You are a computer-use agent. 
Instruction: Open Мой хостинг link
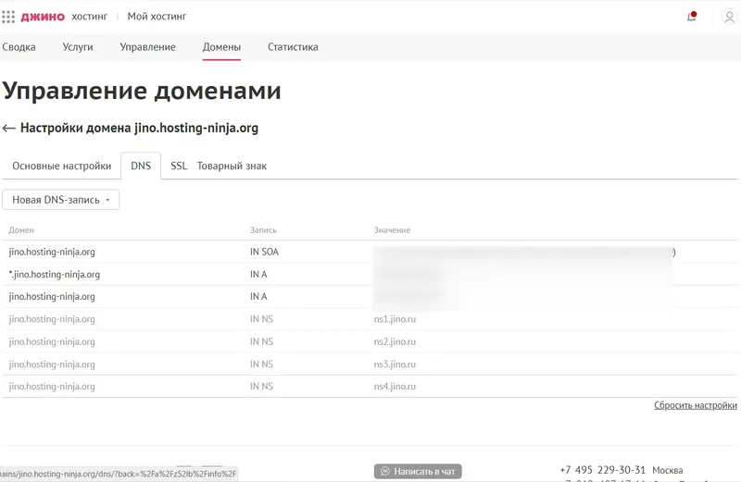tap(157, 17)
